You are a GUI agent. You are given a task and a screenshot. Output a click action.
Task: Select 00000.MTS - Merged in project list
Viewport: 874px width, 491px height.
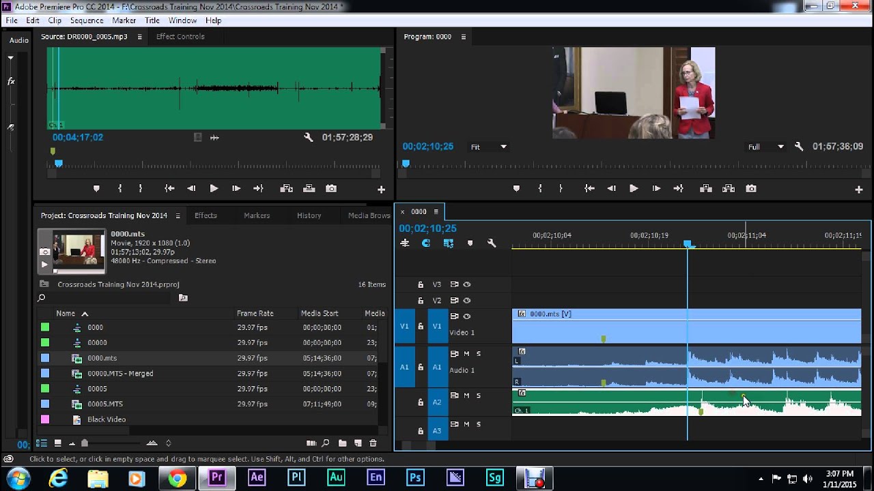click(x=120, y=374)
